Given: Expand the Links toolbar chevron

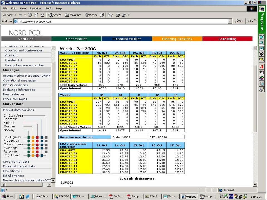Looking at the screenshot, I should point(255,20).
